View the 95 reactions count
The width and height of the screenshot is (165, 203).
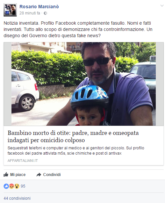point(23,186)
